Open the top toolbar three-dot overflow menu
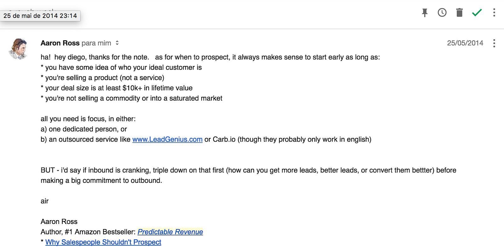 click(x=494, y=13)
